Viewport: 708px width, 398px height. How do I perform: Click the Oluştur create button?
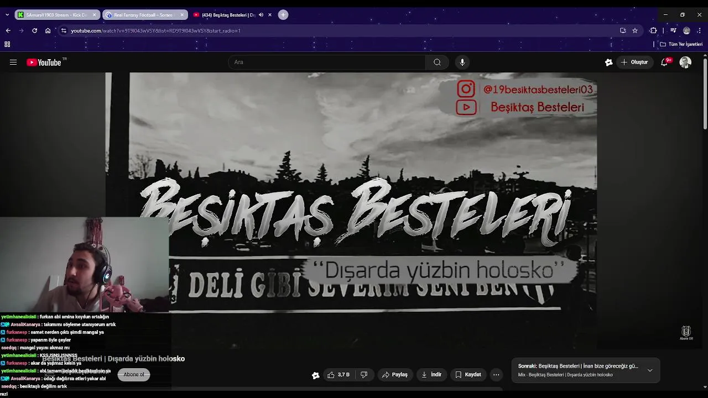(634, 62)
